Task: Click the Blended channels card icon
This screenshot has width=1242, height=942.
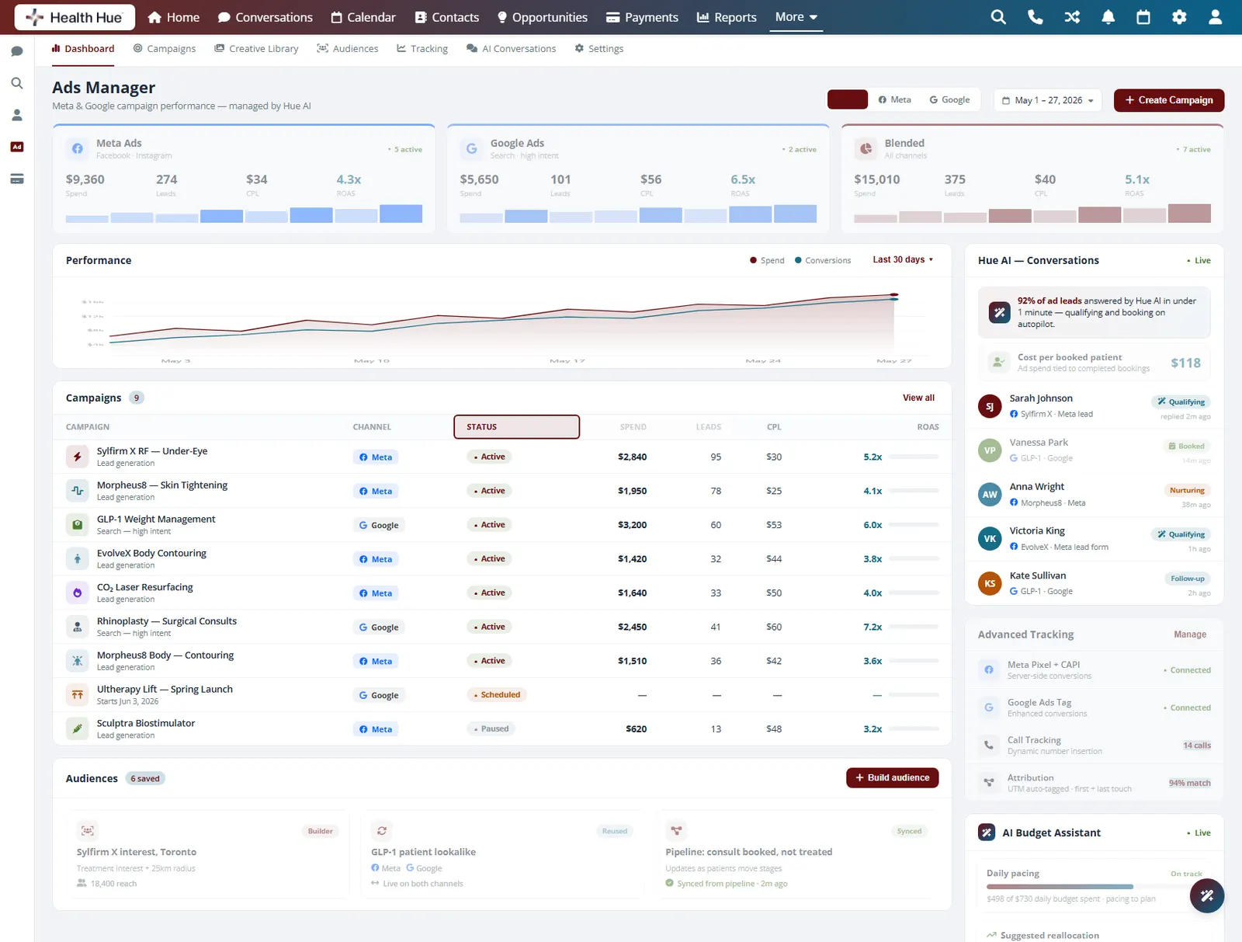Action: (x=866, y=148)
